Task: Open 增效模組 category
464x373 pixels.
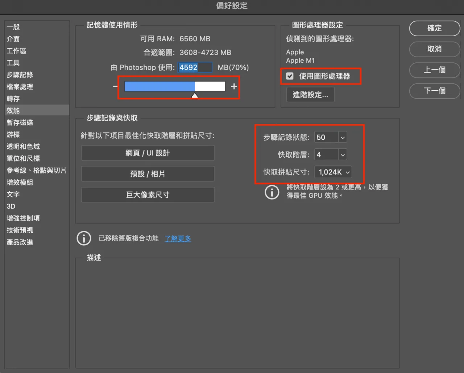Action: click(x=37, y=183)
